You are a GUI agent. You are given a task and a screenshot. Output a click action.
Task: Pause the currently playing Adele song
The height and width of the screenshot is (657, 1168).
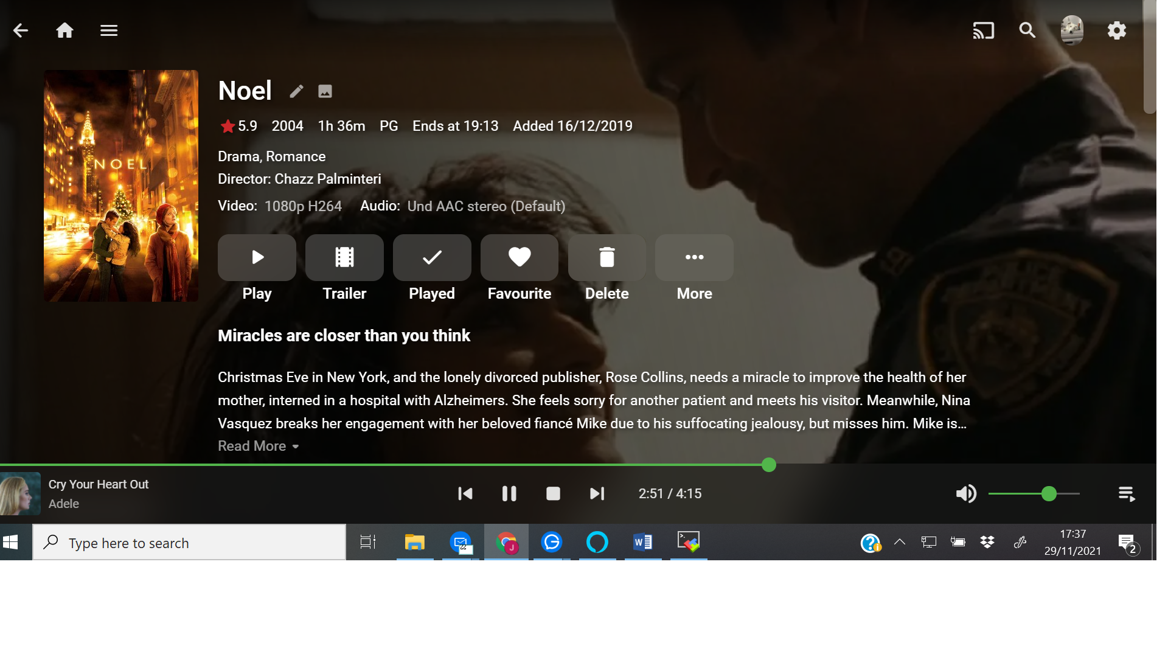pyautogui.click(x=509, y=494)
